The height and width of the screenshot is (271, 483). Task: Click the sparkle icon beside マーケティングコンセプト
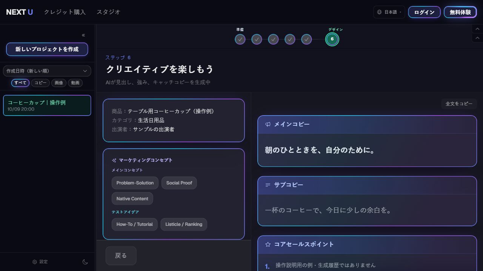(x=114, y=160)
